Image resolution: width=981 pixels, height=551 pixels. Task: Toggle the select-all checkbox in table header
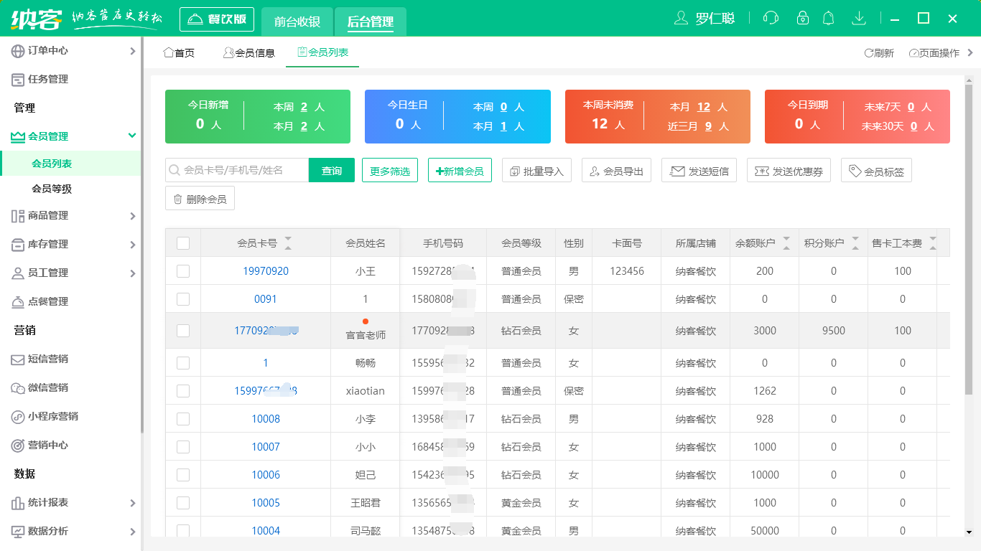coord(183,243)
